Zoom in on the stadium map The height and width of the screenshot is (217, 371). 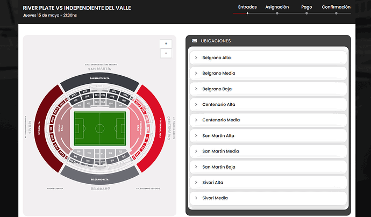(x=166, y=44)
